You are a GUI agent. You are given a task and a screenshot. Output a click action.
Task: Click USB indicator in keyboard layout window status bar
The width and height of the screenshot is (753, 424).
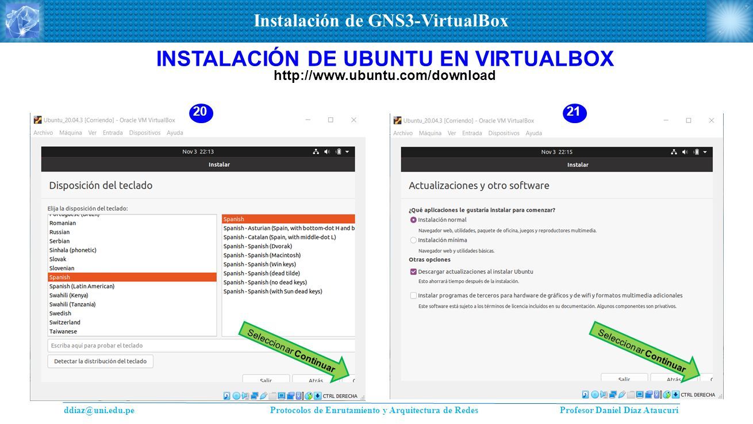point(263,396)
